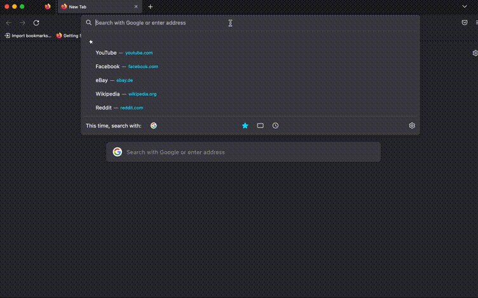Click Google logo in page search box

pyautogui.click(x=118, y=152)
